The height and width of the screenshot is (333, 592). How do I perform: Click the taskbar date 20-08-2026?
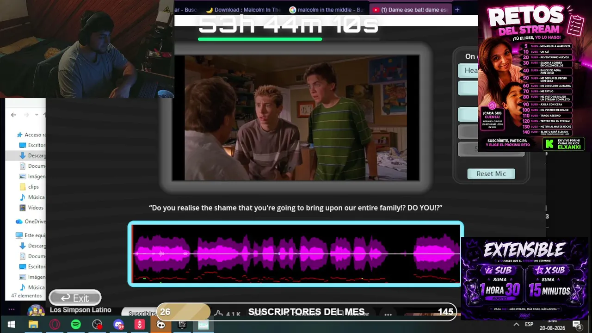pos(552,328)
